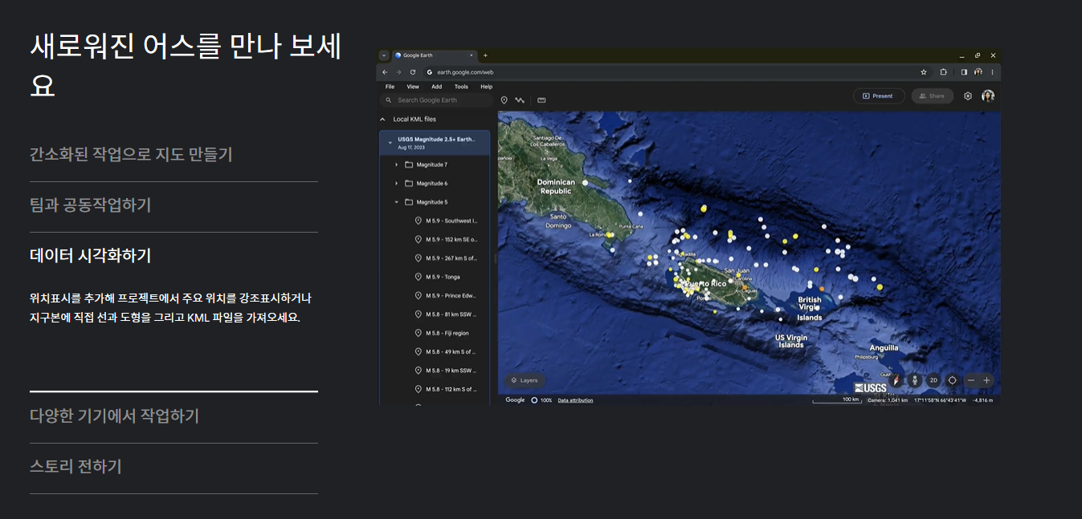
Task: Select the Draw line or shape tool
Action: (x=520, y=100)
